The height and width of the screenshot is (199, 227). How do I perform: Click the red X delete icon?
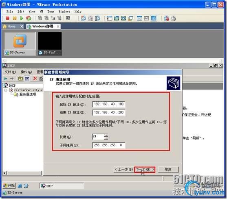(35, 79)
